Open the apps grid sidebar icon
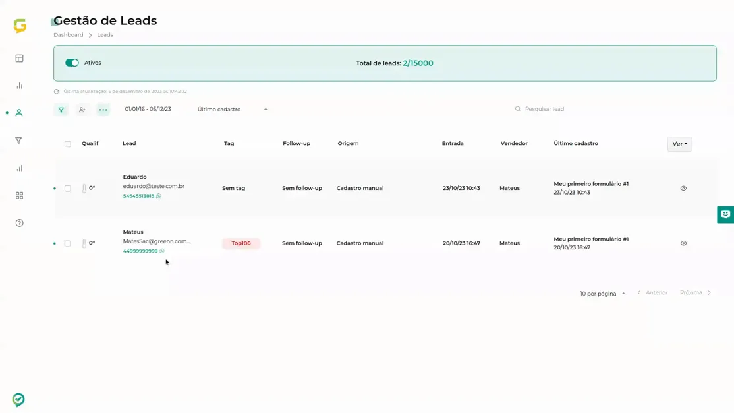This screenshot has height=413, width=734. point(19,195)
